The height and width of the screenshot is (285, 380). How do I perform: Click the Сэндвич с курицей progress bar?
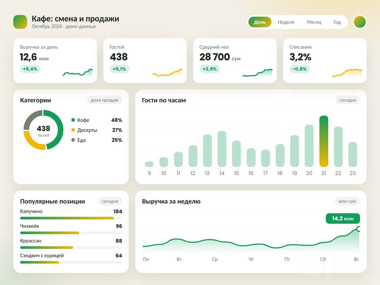pyautogui.click(x=71, y=262)
